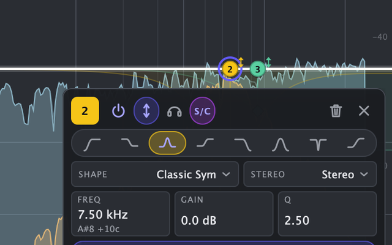Toggle band power on/off
The width and height of the screenshot is (392, 245).
coord(118,111)
